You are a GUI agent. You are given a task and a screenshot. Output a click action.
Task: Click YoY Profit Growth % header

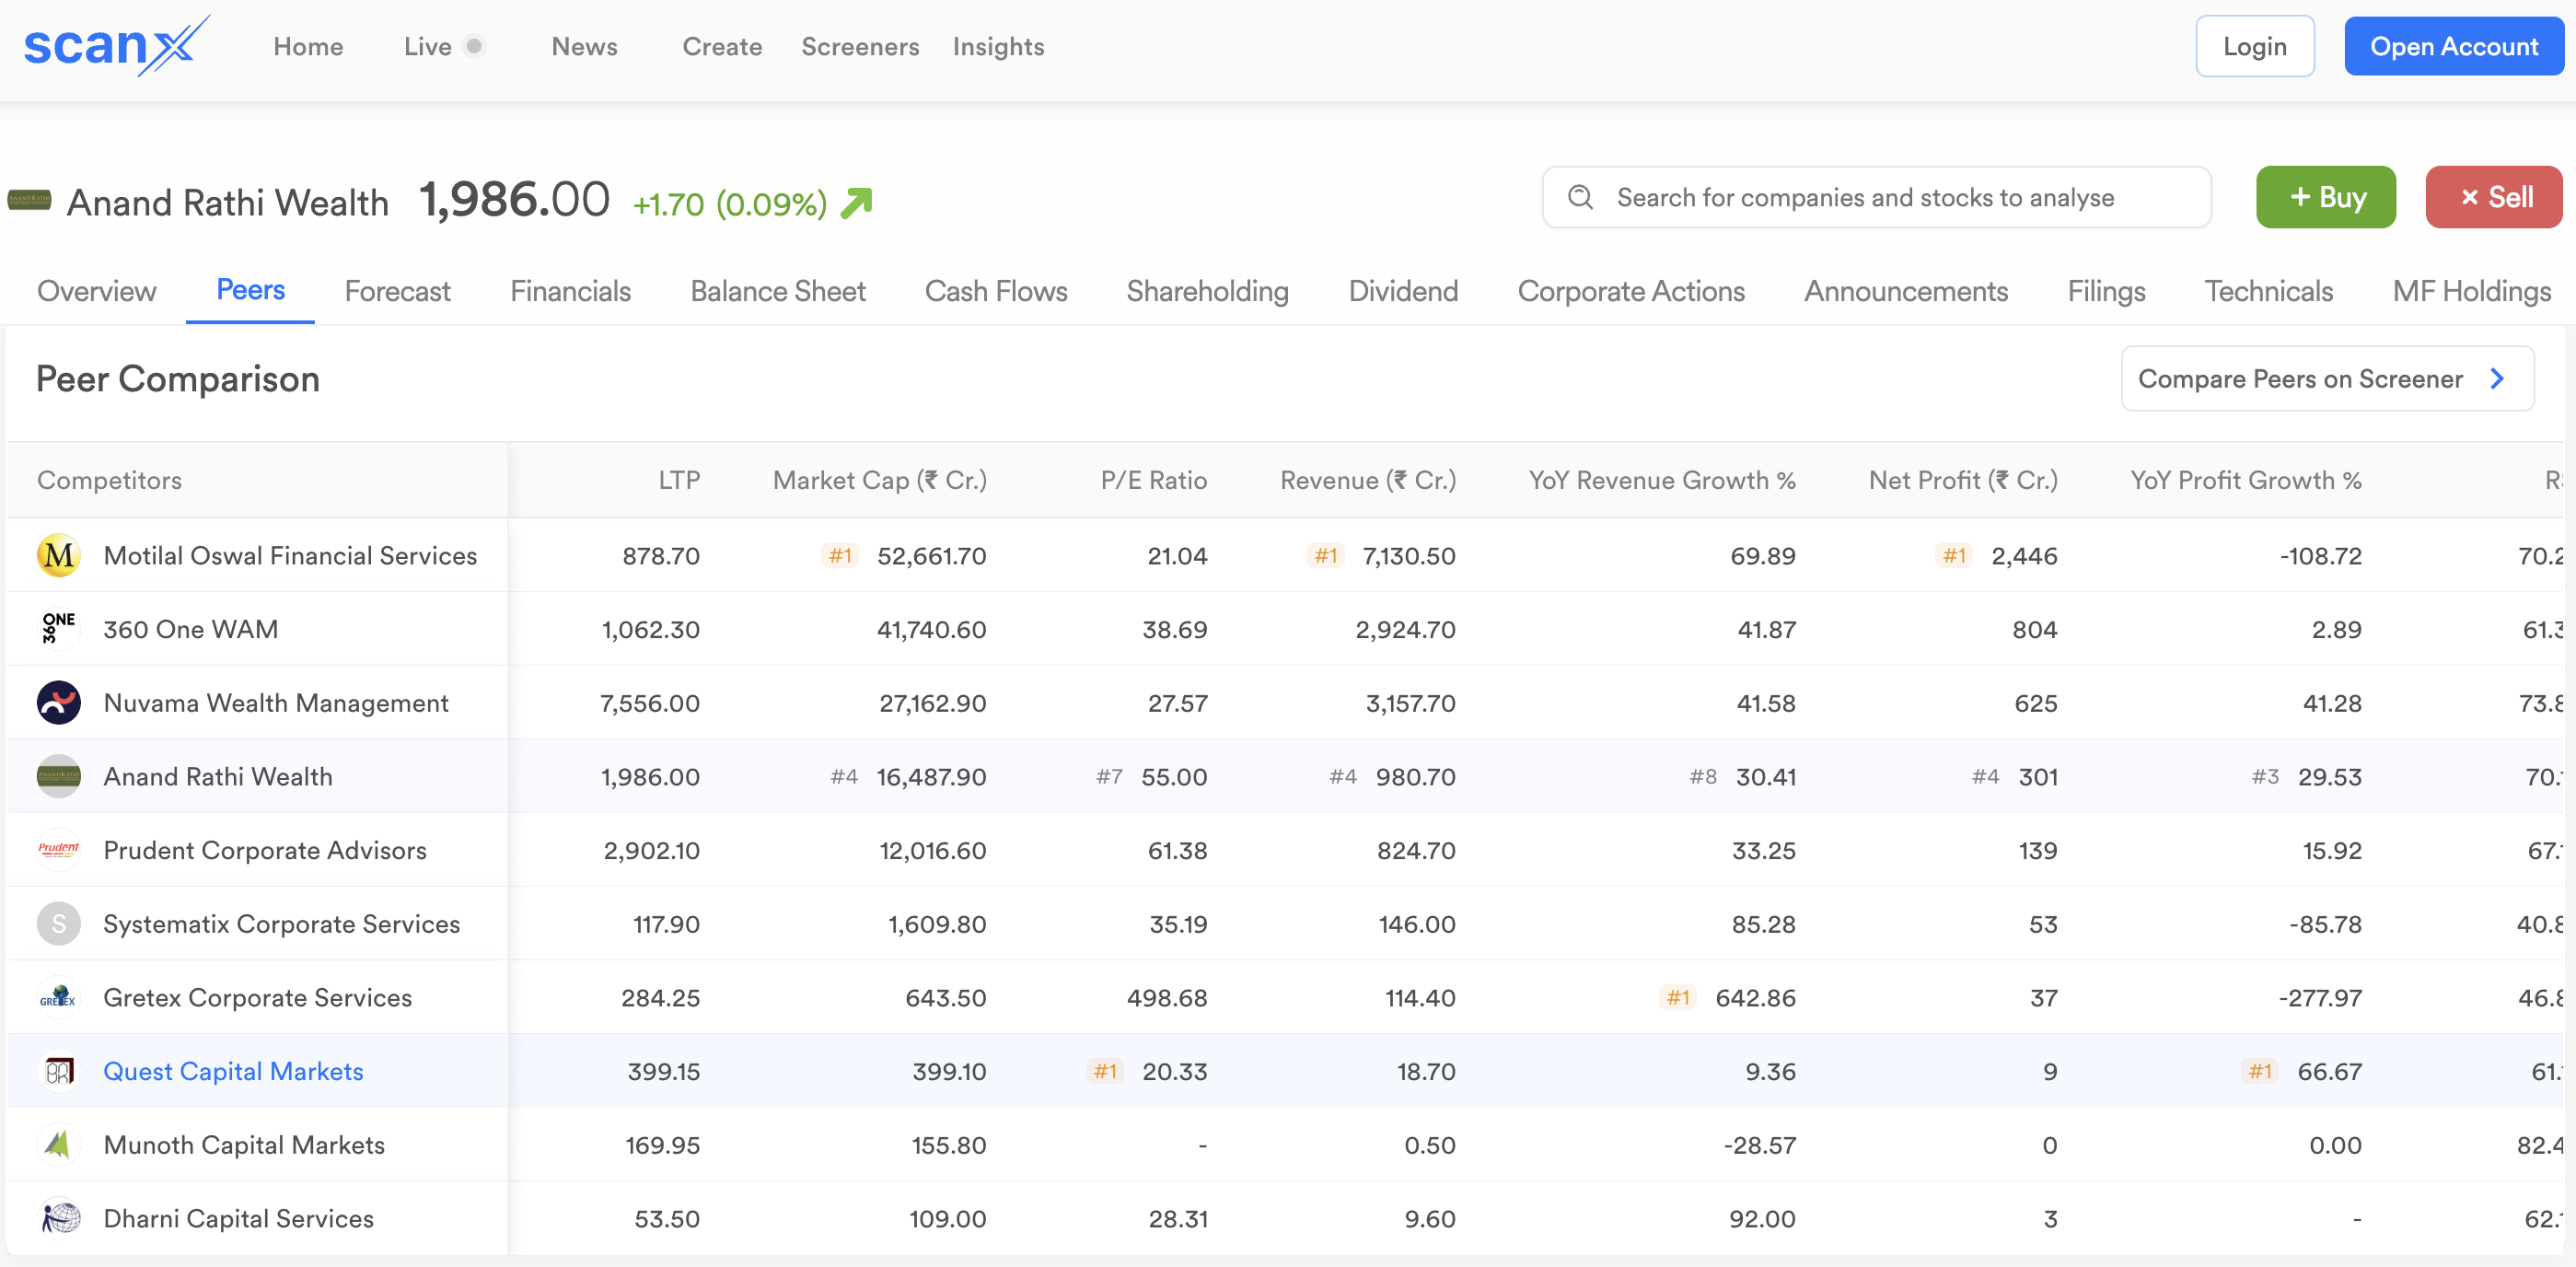point(2245,480)
